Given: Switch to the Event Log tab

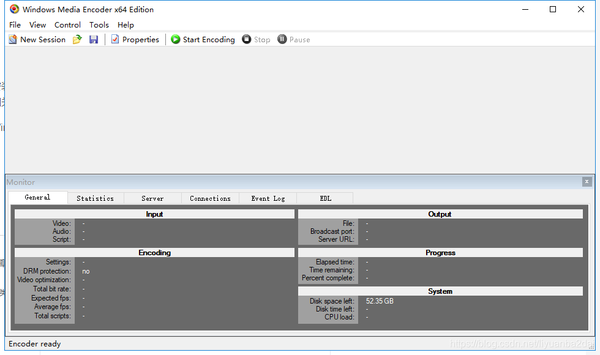Looking at the screenshot, I should point(268,198).
